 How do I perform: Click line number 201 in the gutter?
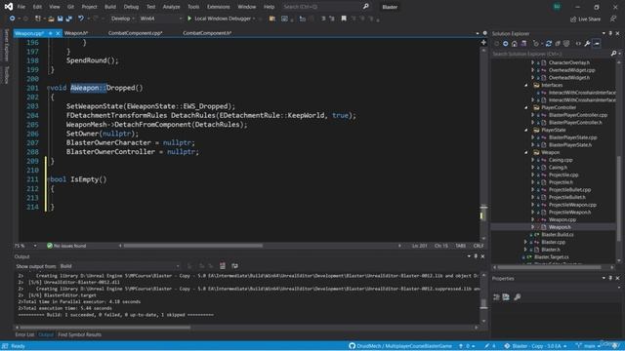click(32, 88)
